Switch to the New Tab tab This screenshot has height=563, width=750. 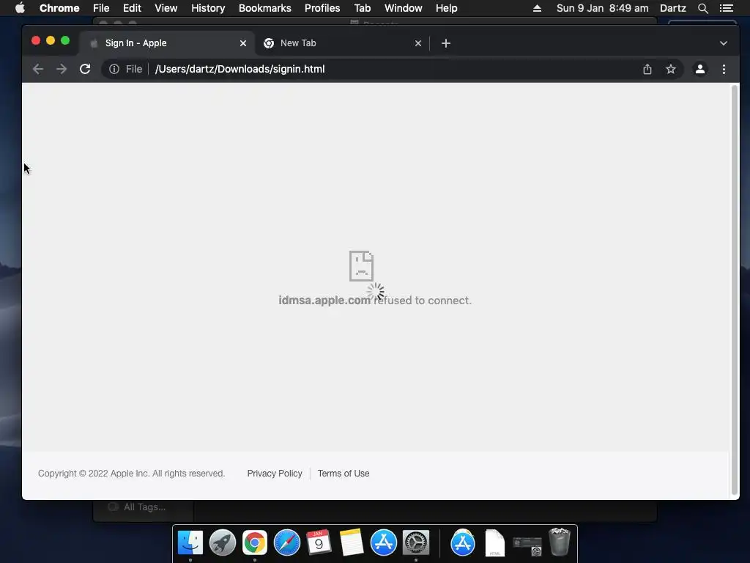[342, 43]
